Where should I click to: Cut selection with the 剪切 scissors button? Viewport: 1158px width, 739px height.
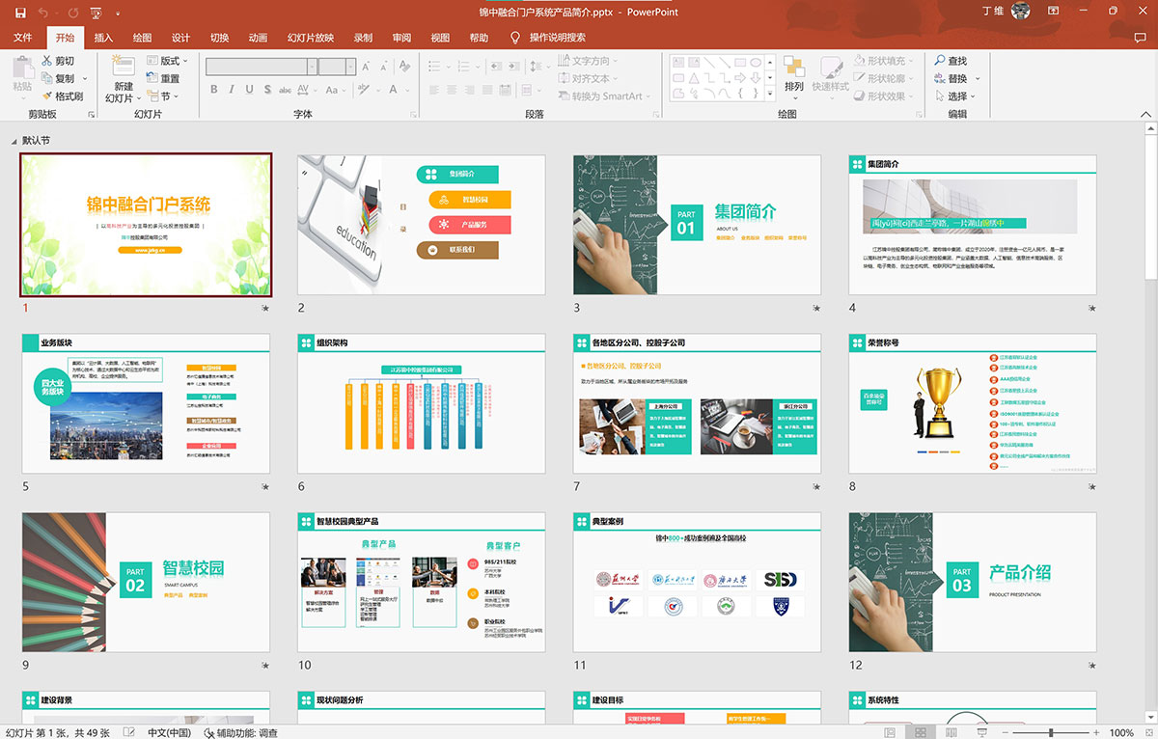point(58,61)
